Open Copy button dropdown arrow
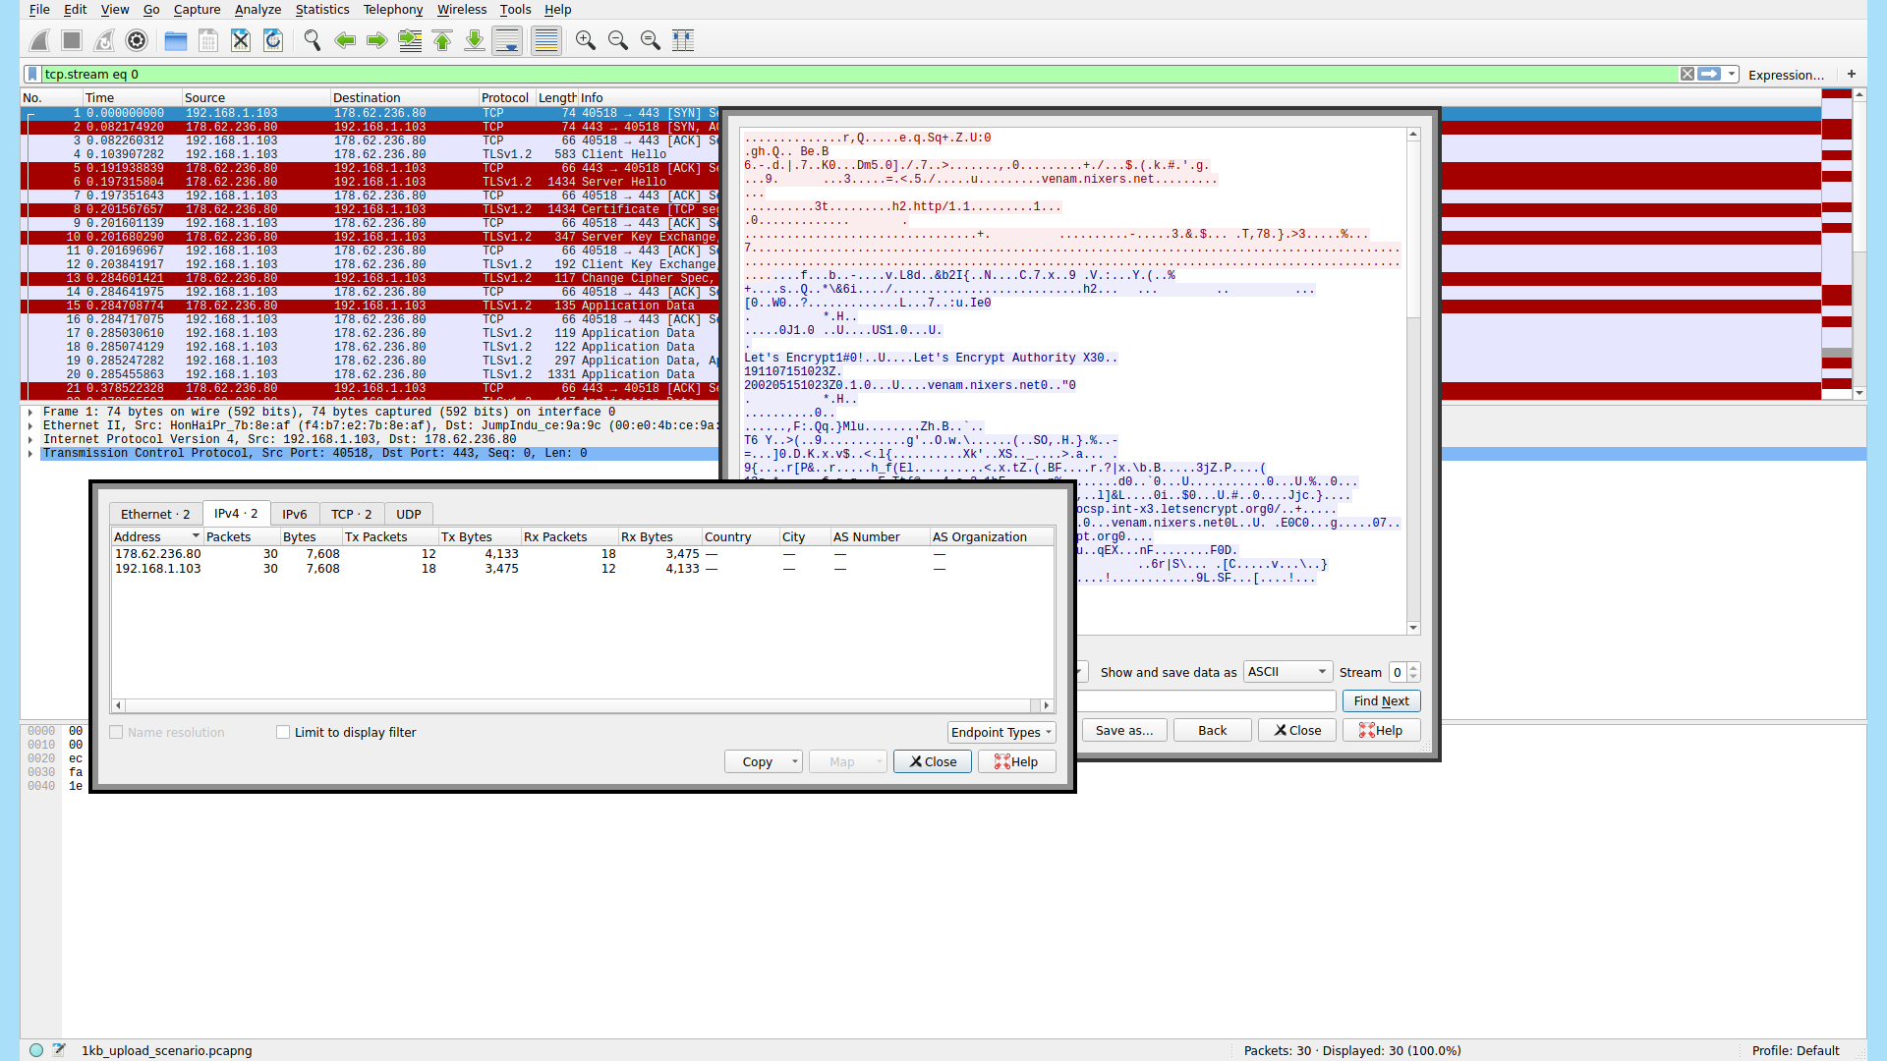 (x=794, y=761)
